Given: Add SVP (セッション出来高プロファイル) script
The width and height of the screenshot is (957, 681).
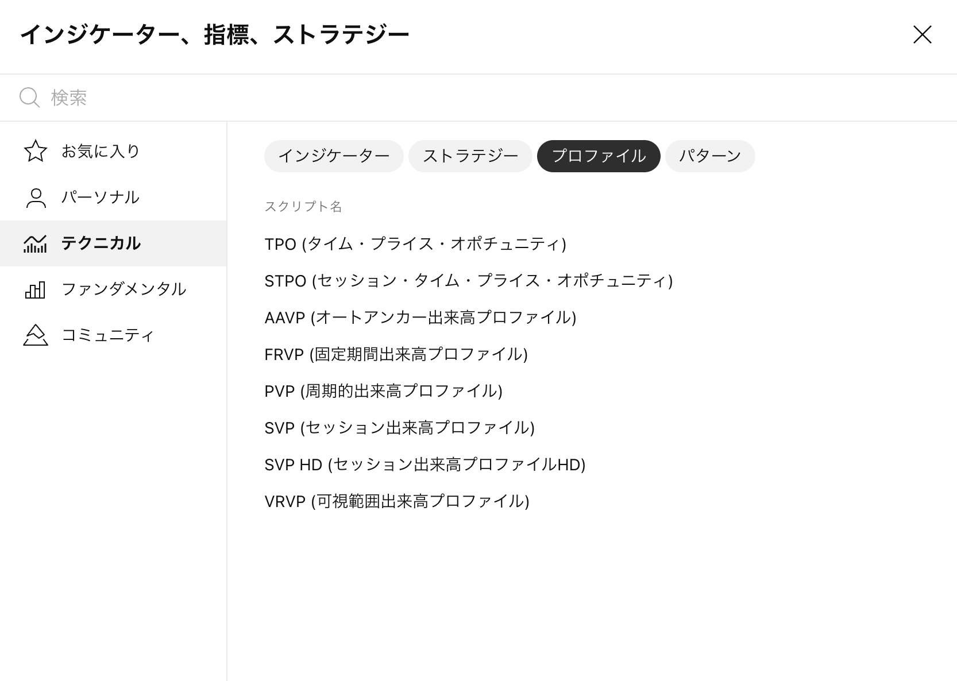Looking at the screenshot, I should pos(399,428).
